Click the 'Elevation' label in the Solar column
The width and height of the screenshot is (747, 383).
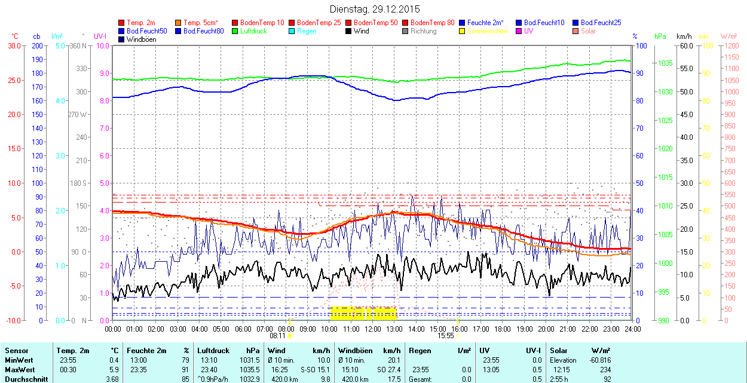click(x=563, y=360)
